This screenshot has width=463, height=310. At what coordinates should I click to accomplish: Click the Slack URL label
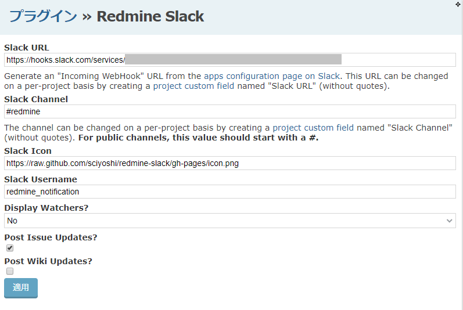(27, 48)
